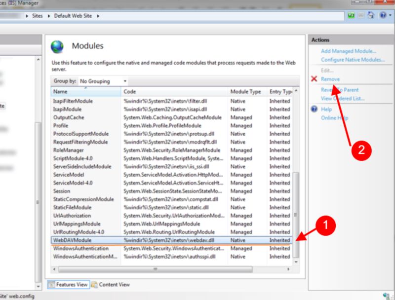Expand the breadcrumb arrow after Default Web Site
Image resolution: width=395 pixels, height=300 pixels.
(x=98, y=15)
